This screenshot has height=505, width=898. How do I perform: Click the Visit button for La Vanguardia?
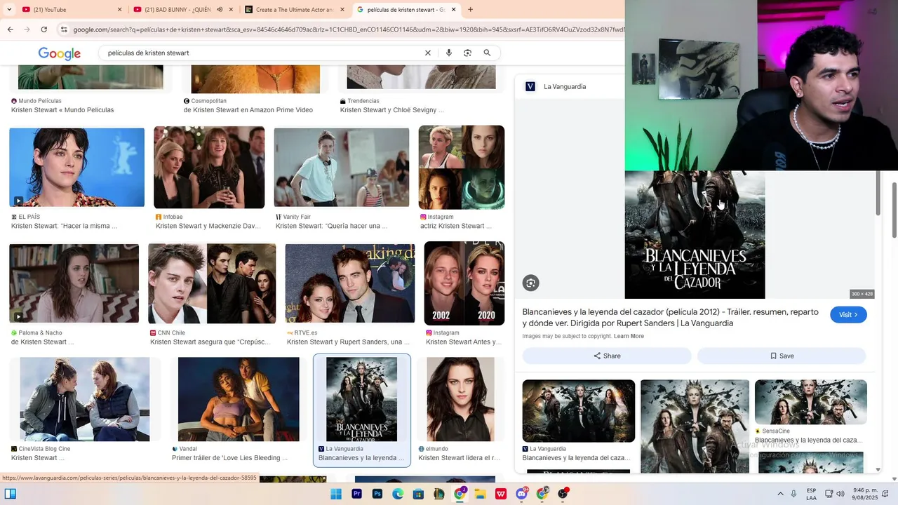click(x=848, y=315)
